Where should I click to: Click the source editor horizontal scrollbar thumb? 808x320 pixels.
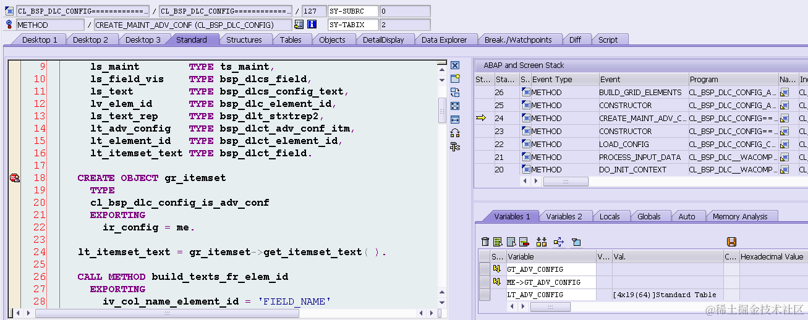[x=167, y=313]
